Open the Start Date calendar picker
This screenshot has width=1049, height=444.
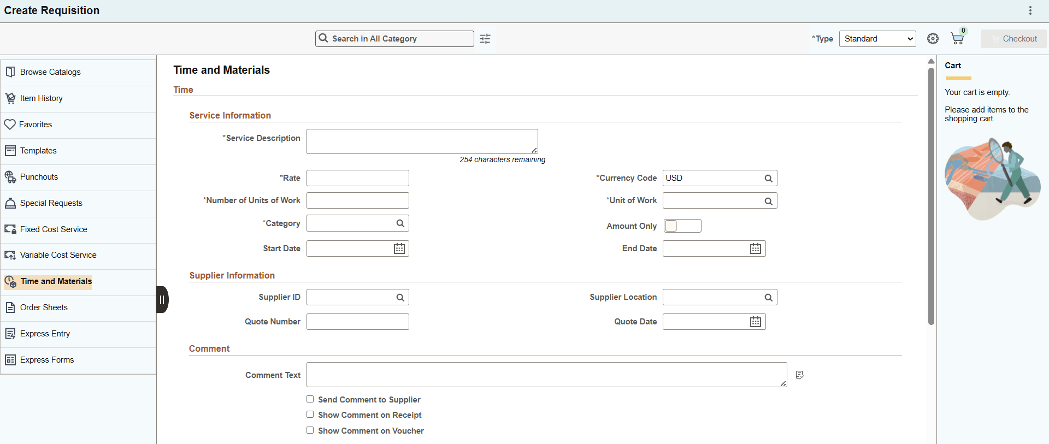tap(399, 248)
